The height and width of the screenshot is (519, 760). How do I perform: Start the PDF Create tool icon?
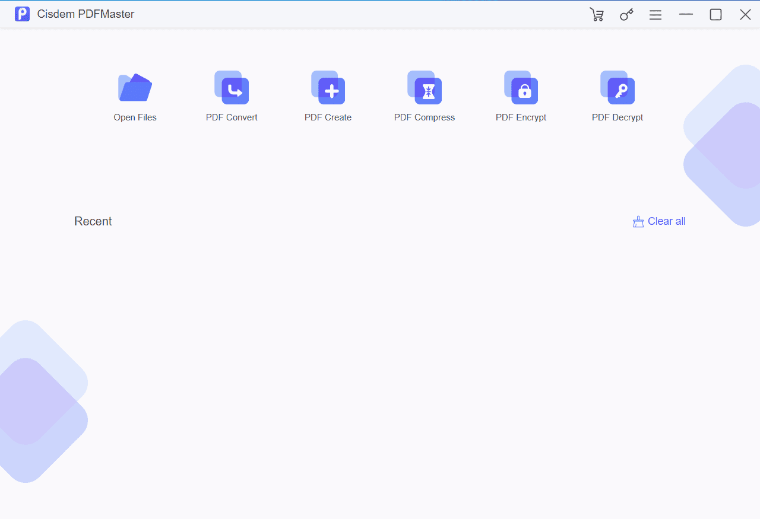pos(328,87)
